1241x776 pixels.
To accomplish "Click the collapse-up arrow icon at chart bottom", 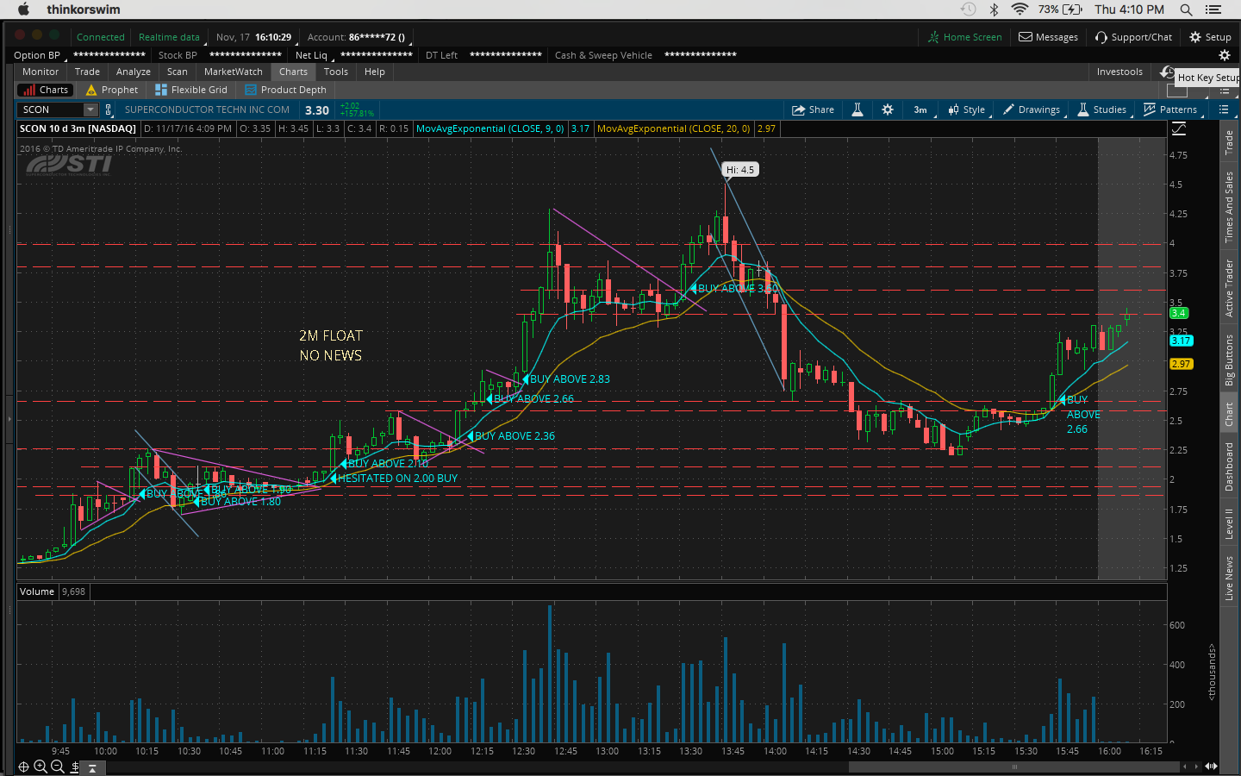I will 92,767.
